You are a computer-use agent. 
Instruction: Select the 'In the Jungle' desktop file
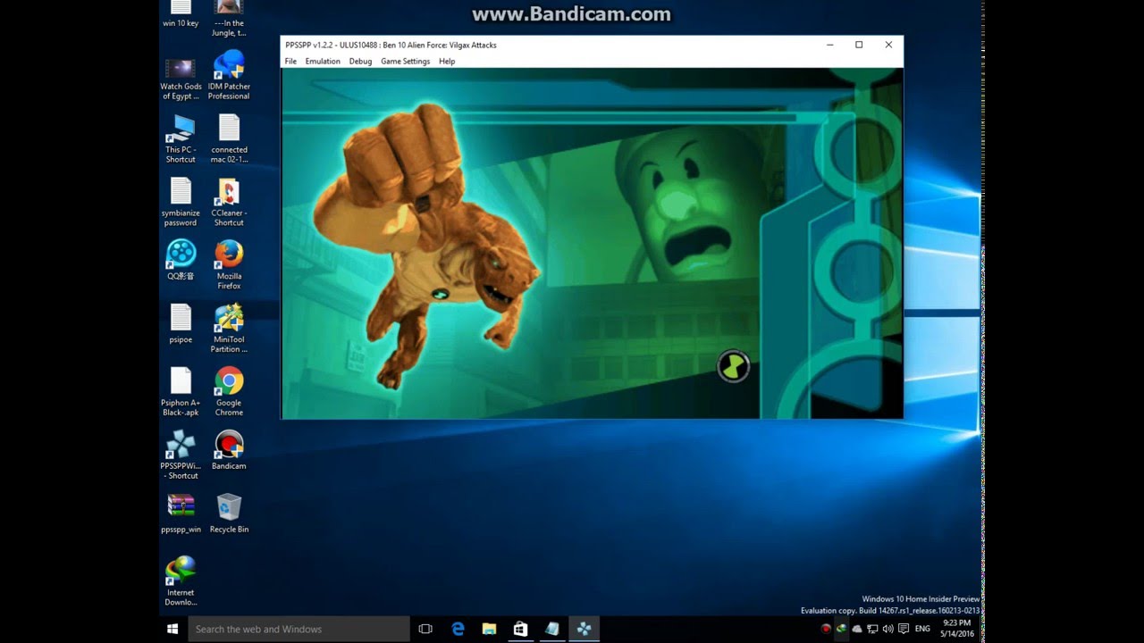[229, 19]
